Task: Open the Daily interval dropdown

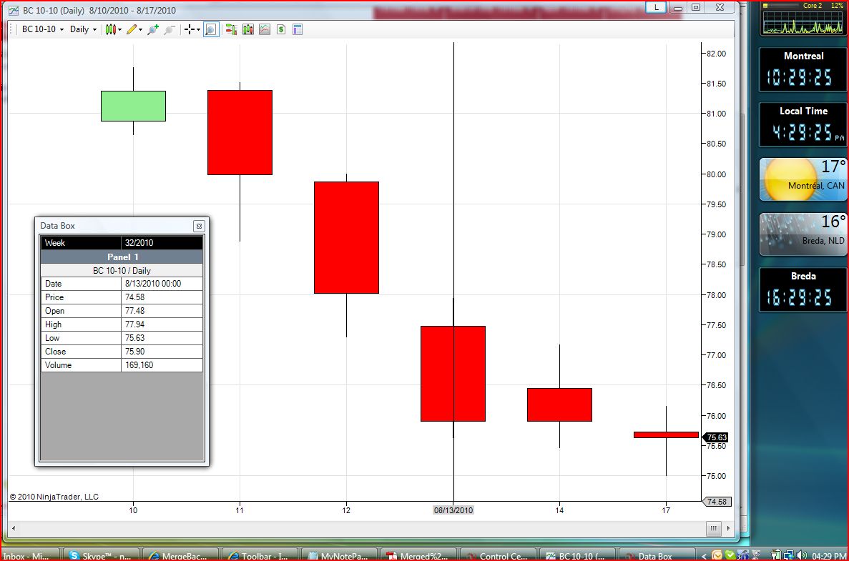Action: [x=83, y=29]
